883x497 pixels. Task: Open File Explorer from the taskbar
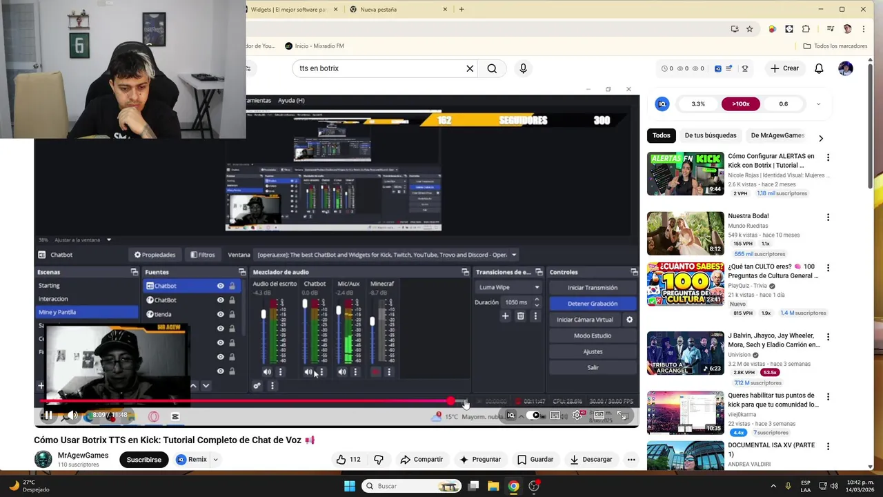point(493,486)
